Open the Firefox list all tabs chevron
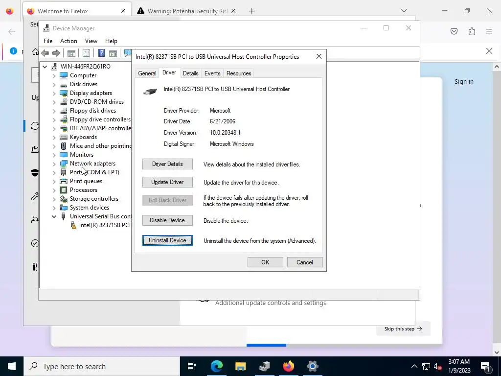The height and width of the screenshot is (376, 501). pos(404,11)
